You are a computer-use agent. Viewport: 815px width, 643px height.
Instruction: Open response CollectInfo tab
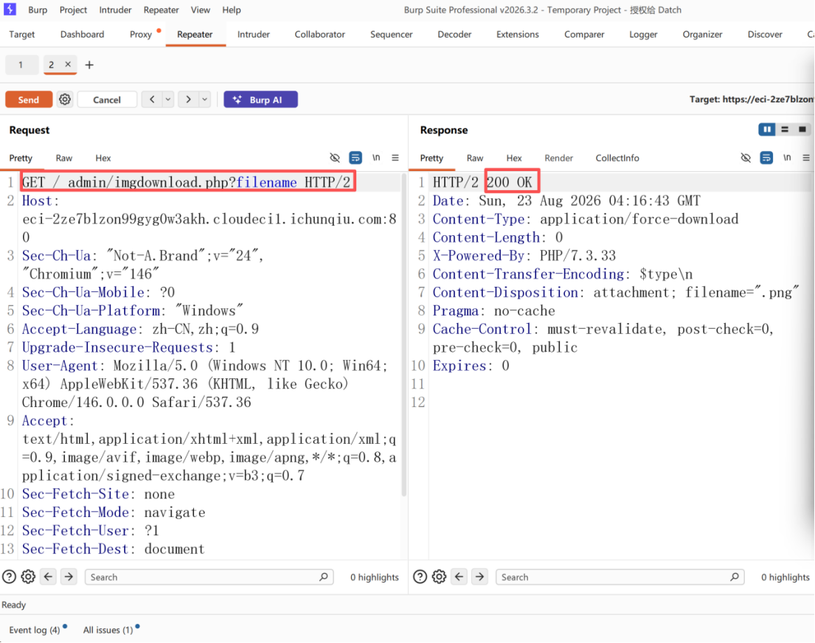617,158
